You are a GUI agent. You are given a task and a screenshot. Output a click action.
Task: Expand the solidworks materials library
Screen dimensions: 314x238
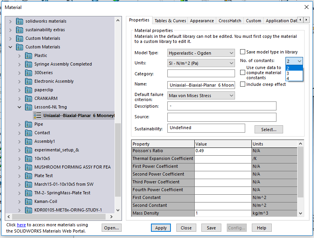click(11, 21)
